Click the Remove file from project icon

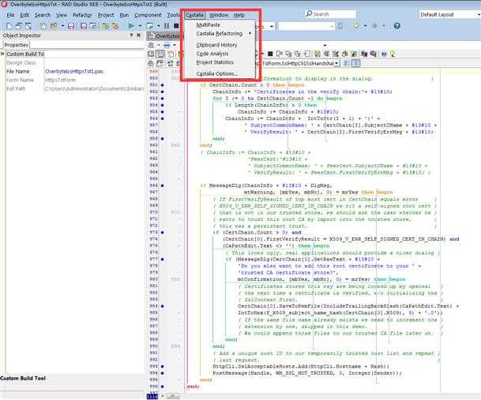tap(115, 26)
